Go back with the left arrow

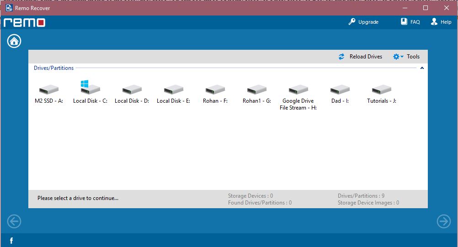coord(14,221)
